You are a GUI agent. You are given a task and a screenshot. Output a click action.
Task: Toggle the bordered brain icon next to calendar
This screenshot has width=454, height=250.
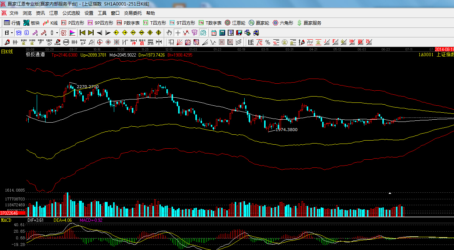click(x=203, y=33)
